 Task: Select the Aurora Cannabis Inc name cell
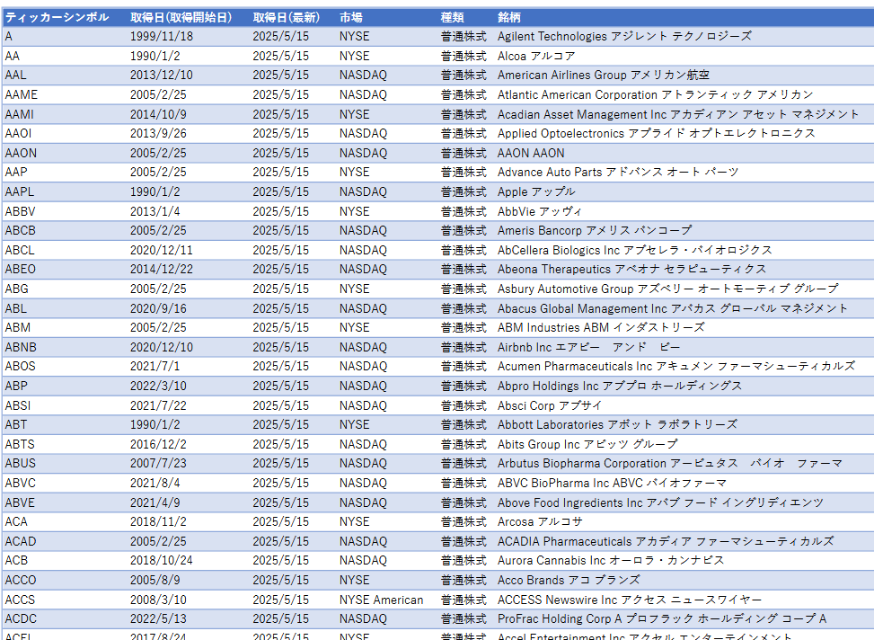click(x=611, y=560)
